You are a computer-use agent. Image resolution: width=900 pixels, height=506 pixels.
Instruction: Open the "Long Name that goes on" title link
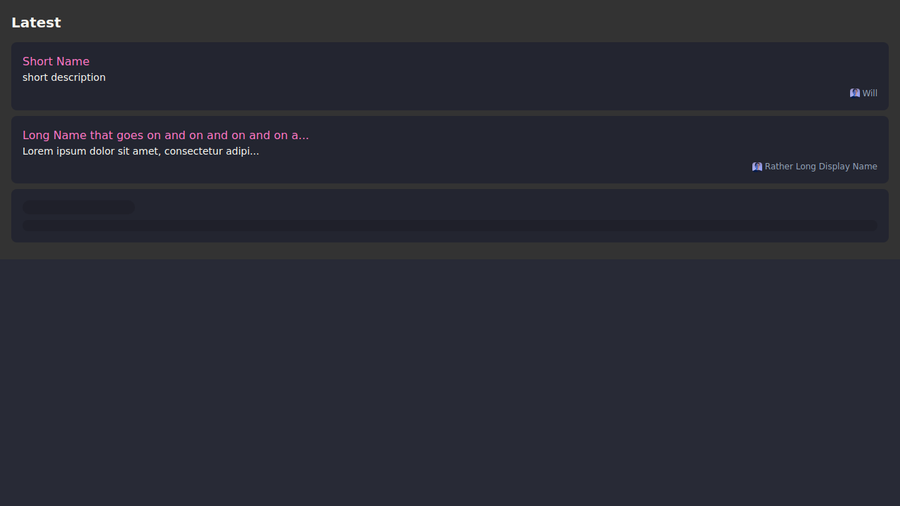click(x=165, y=136)
